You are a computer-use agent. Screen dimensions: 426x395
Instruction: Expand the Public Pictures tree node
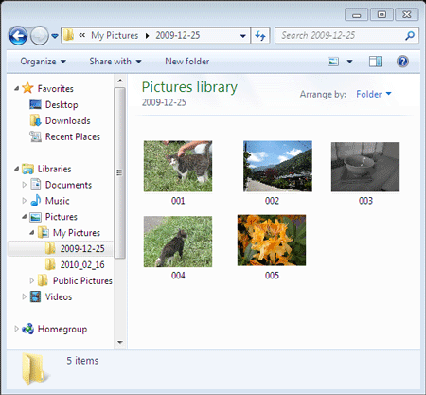(31, 280)
